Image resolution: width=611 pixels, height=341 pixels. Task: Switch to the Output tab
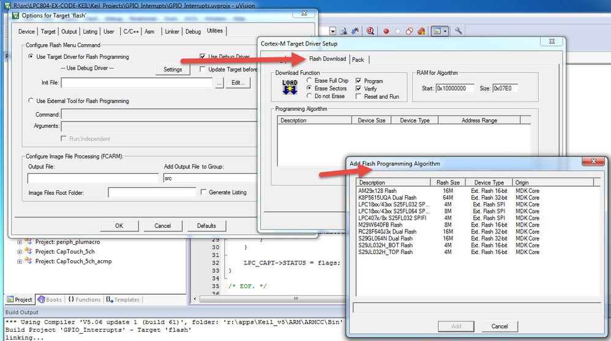pyautogui.click(x=69, y=32)
